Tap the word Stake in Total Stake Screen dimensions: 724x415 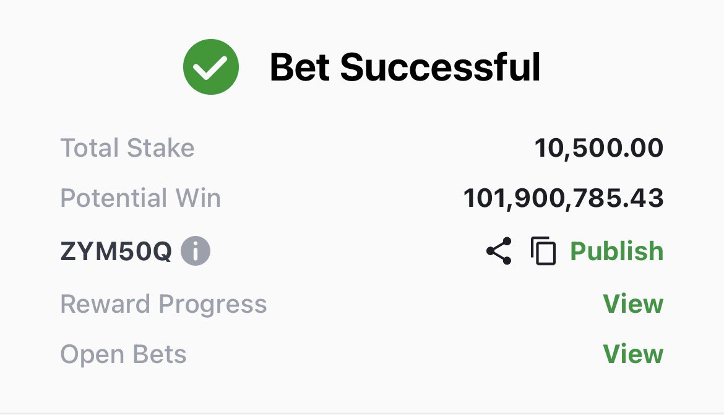[x=161, y=148]
